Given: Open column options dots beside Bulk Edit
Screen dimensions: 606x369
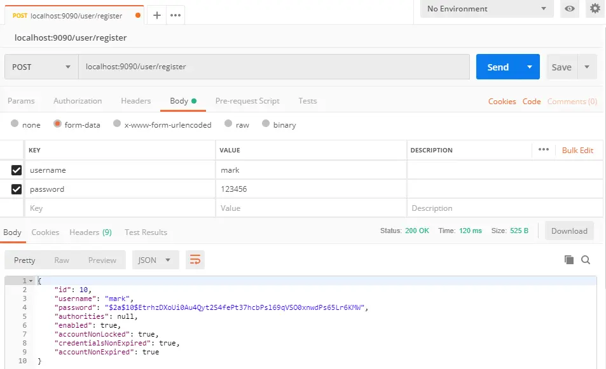Looking at the screenshot, I should tap(544, 150).
